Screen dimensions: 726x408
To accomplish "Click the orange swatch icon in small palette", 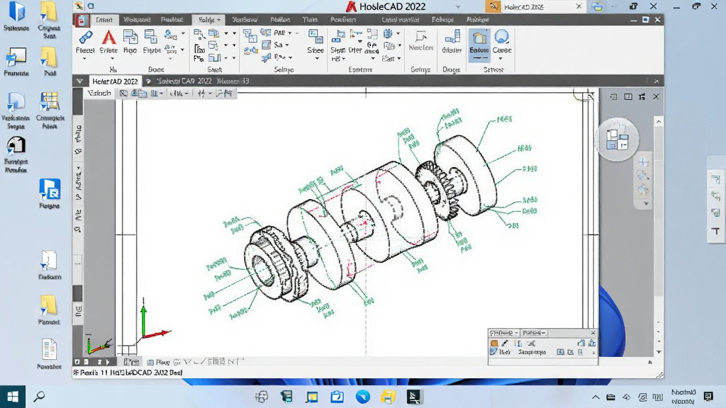I will click(x=494, y=344).
